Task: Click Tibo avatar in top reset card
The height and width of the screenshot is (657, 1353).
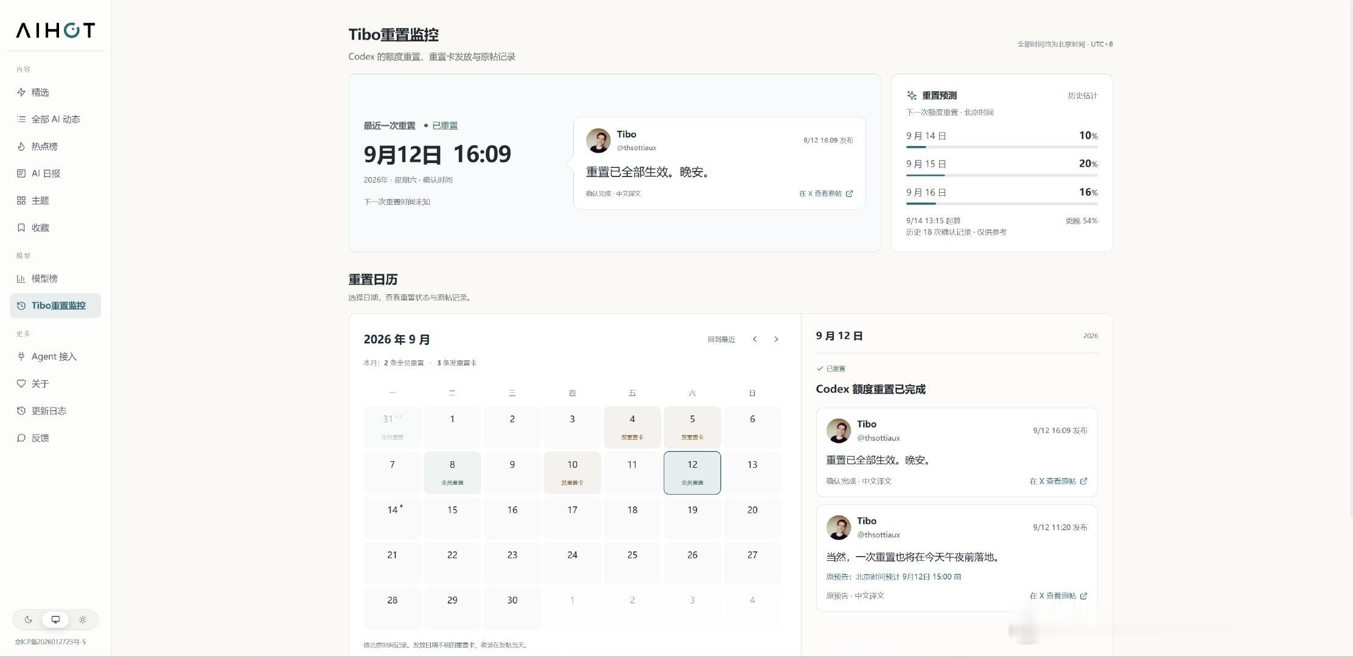Action: pyautogui.click(x=598, y=141)
